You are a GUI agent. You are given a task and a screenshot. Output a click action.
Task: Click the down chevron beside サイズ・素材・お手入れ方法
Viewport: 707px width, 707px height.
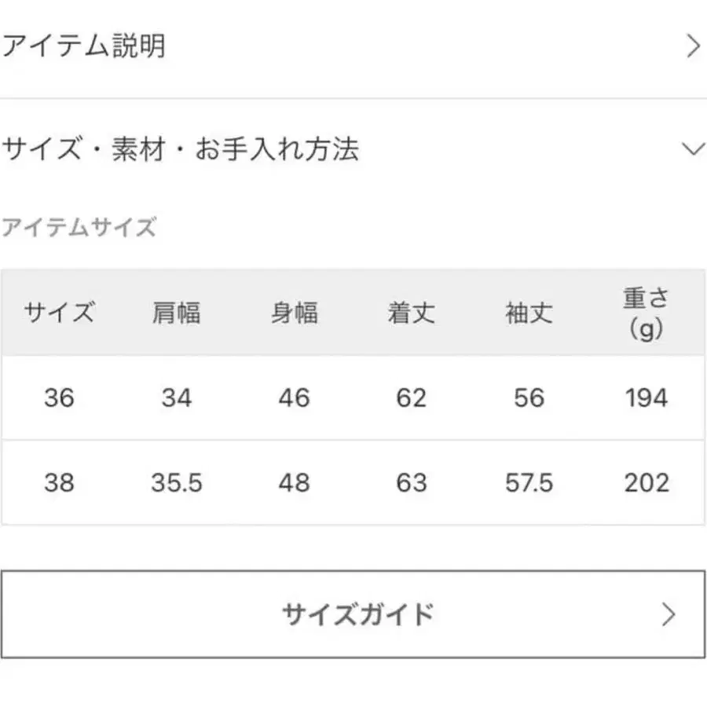691,148
